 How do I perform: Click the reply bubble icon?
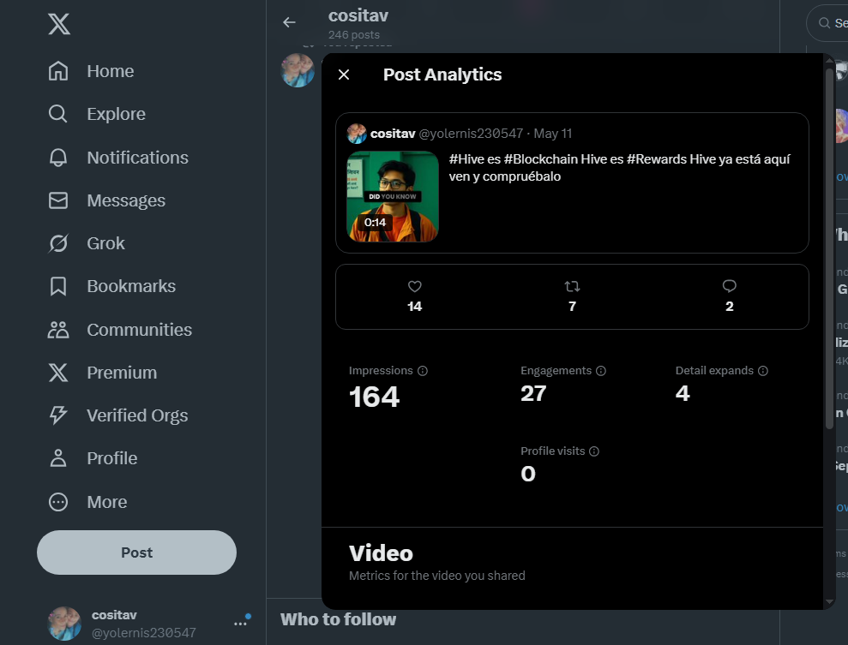click(x=730, y=286)
